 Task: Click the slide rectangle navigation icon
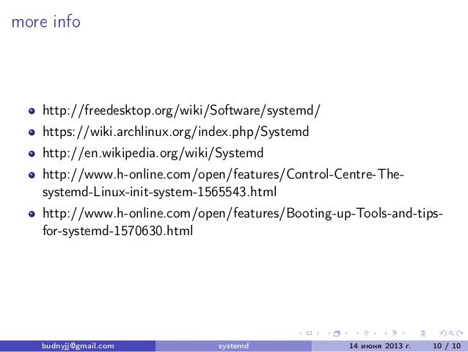click(310, 333)
